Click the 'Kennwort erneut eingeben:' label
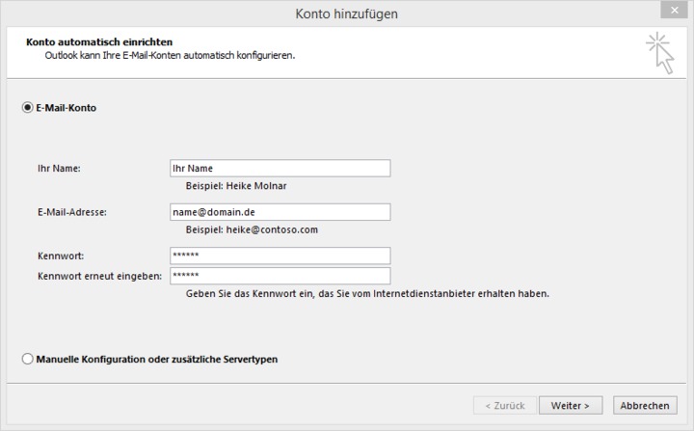The width and height of the screenshot is (694, 431). point(99,276)
